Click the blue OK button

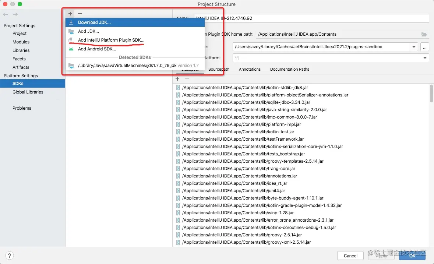(x=412, y=256)
